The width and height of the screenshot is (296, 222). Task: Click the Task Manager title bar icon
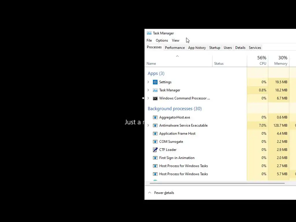[149, 33]
